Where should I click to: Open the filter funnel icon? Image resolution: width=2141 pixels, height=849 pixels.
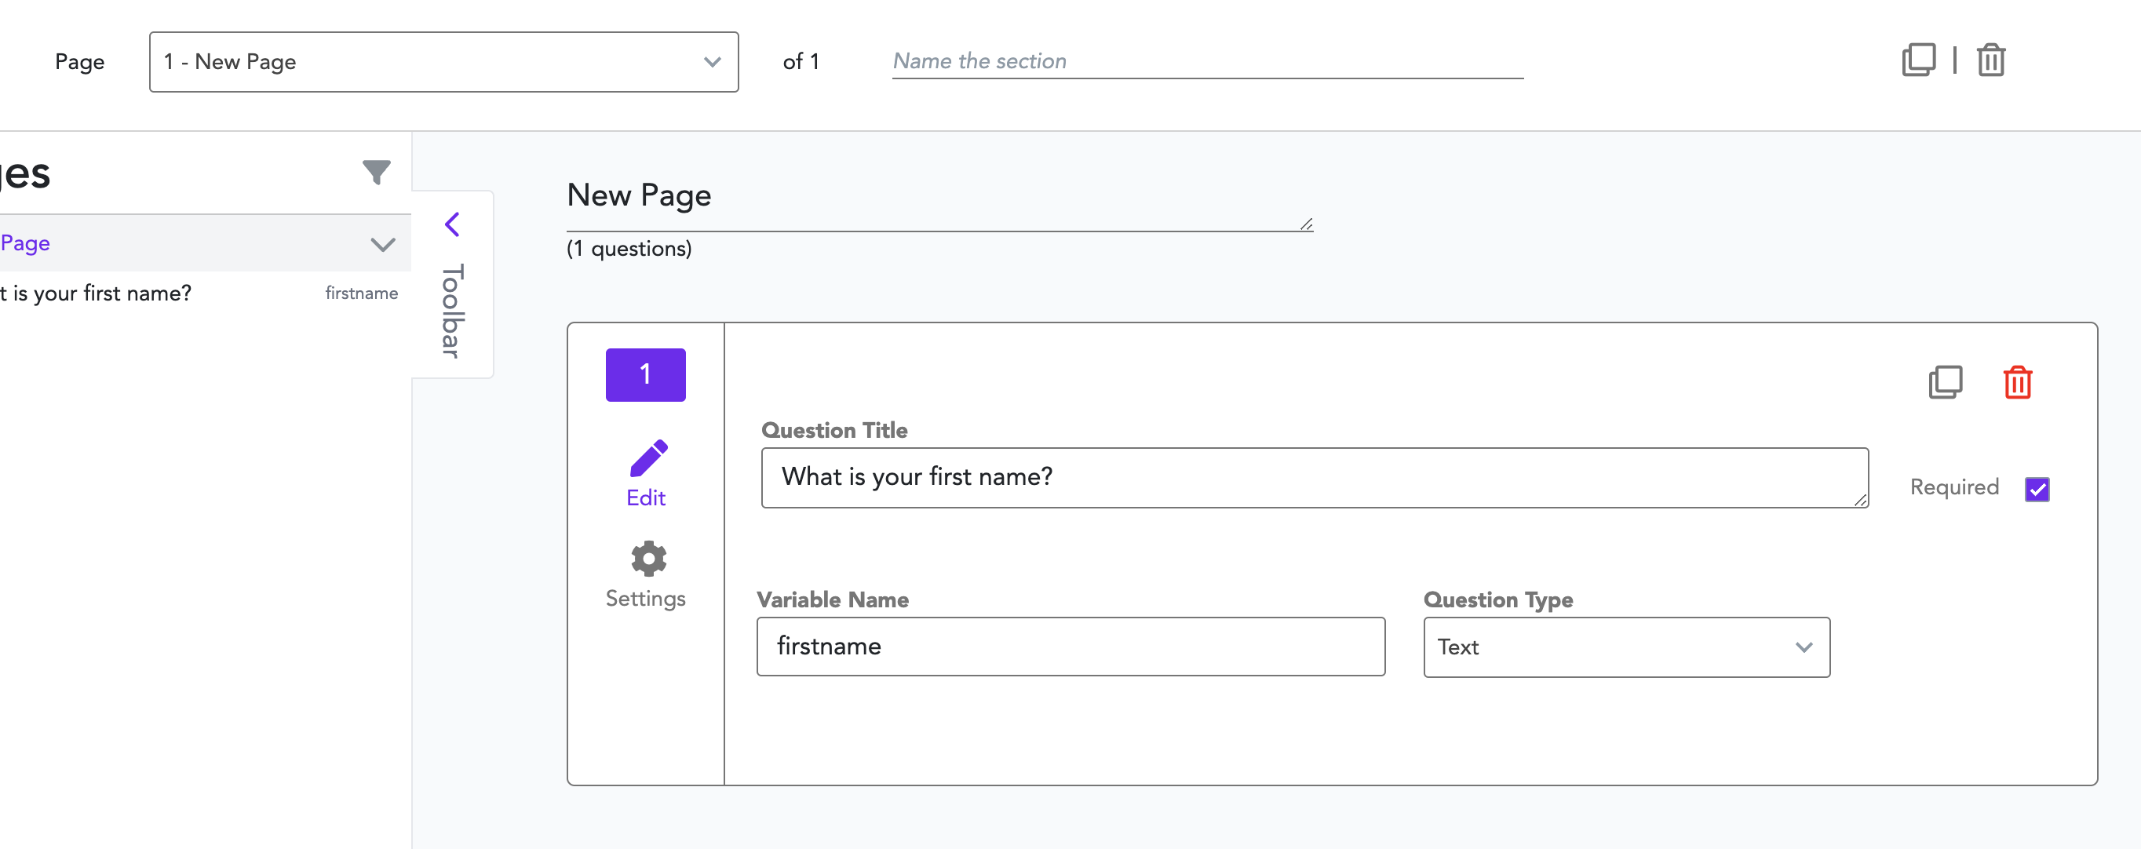[376, 171]
